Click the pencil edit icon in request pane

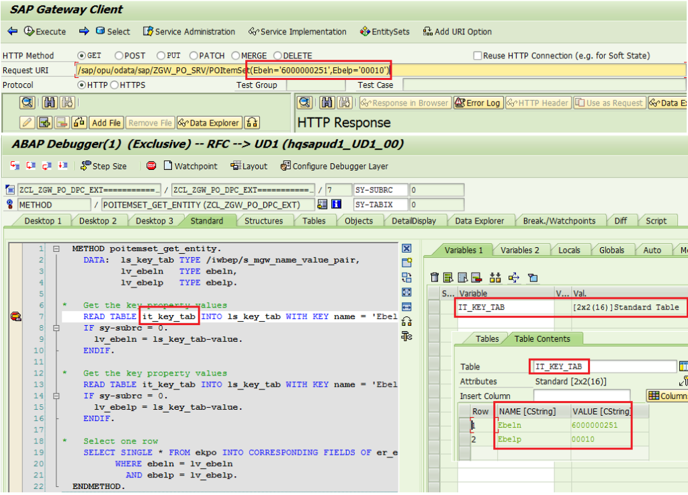(x=27, y=123)
